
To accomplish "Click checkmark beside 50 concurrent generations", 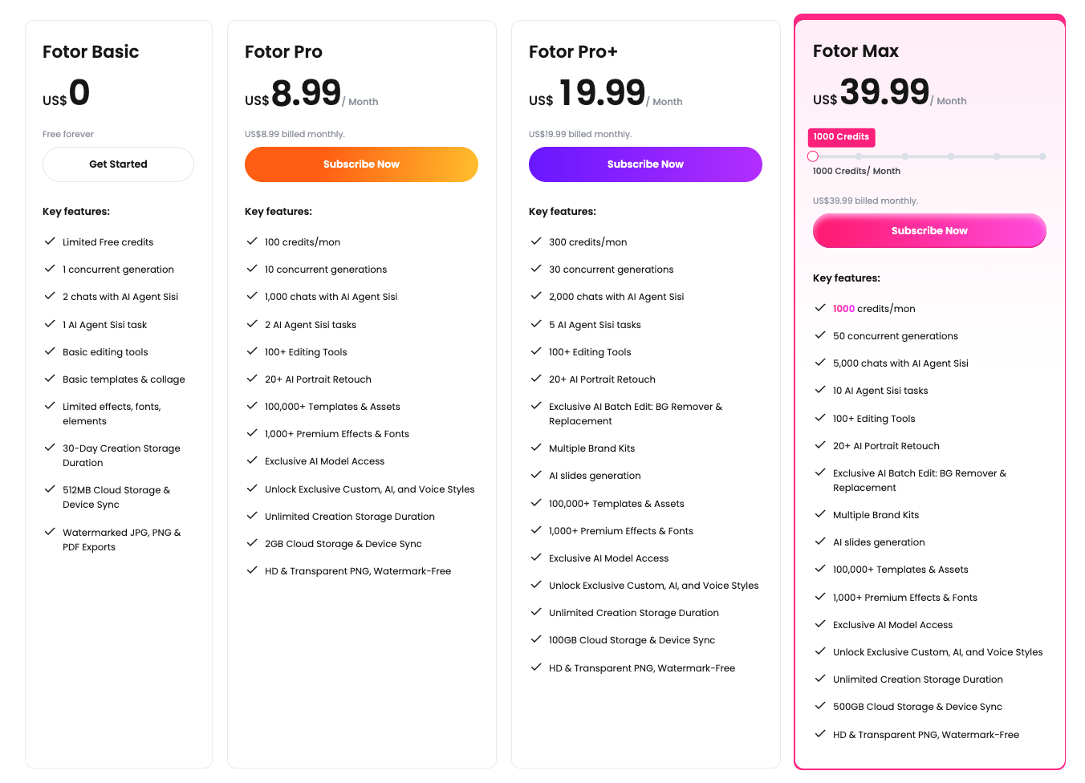I will pos(820,335).
